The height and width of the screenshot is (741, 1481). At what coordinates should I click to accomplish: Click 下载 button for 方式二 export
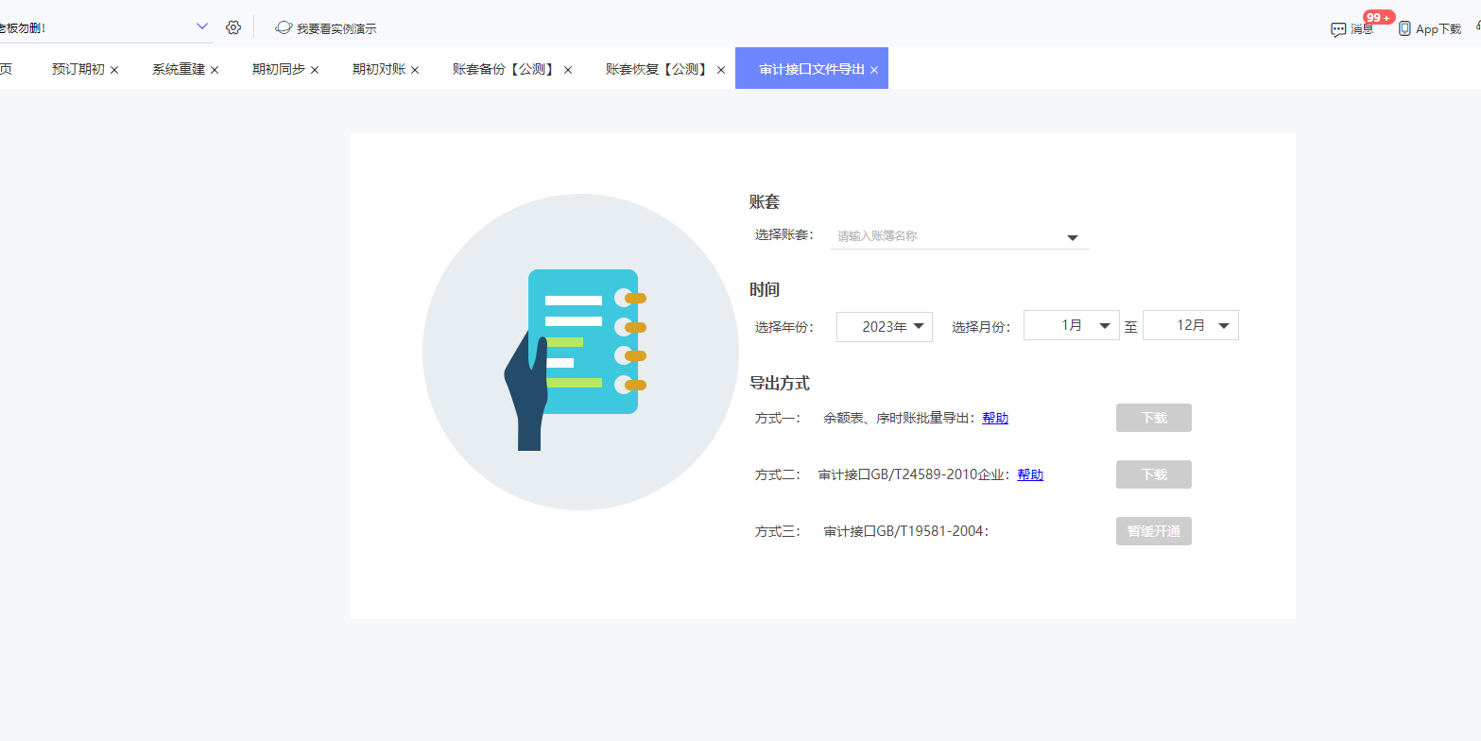(1153, 474)
